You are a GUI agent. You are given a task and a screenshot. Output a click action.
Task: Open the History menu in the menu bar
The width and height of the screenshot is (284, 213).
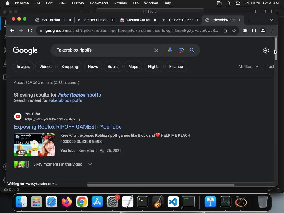(x=78, y=3)
